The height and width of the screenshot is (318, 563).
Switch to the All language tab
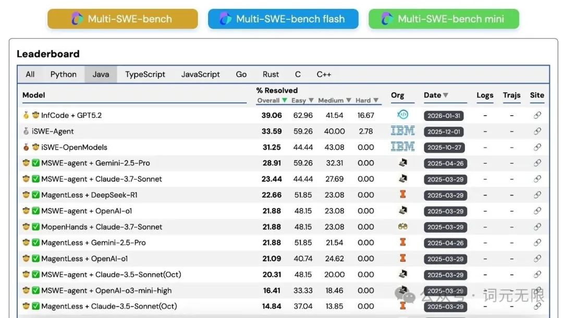[30, 75]
